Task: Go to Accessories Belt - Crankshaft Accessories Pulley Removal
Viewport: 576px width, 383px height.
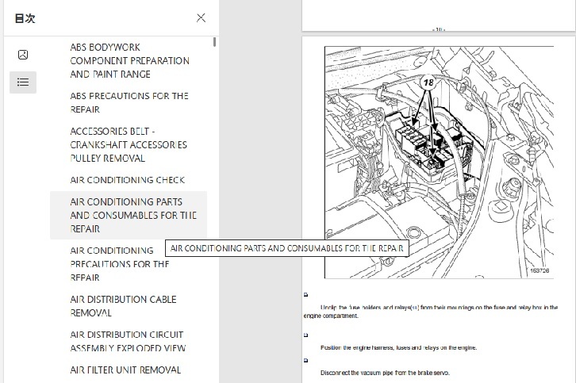Action: coord(129,144)
